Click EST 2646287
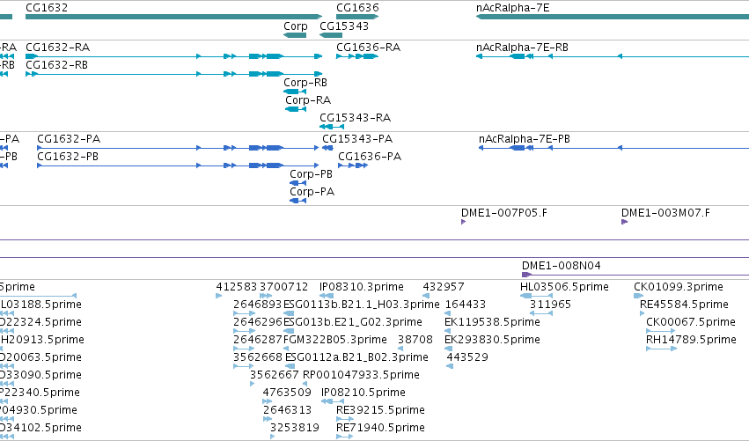Screen dimensions: 749x441 [x=258, y=340]
